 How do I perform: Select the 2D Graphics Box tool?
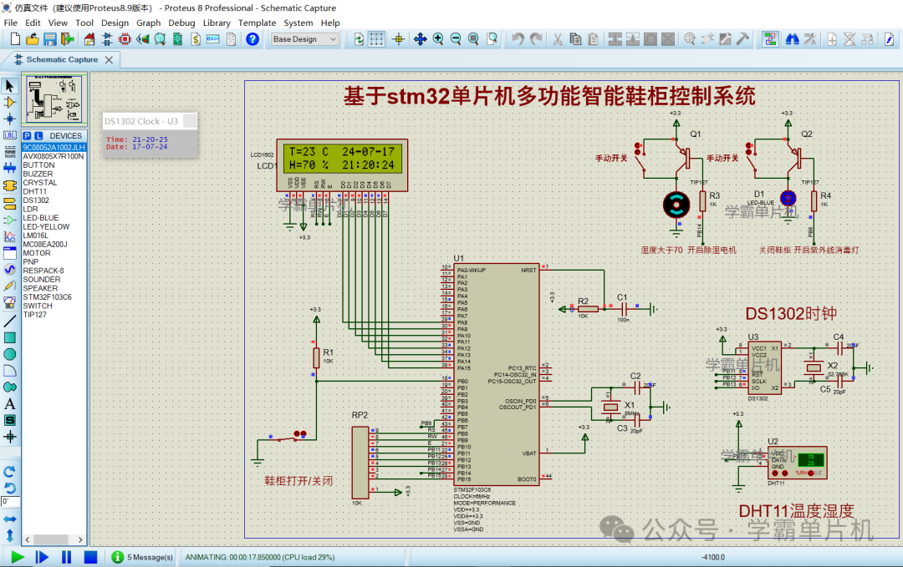click(10, 337)
